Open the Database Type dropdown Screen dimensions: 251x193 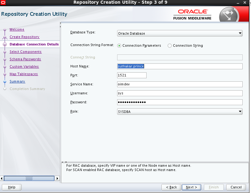pos(180,33)
